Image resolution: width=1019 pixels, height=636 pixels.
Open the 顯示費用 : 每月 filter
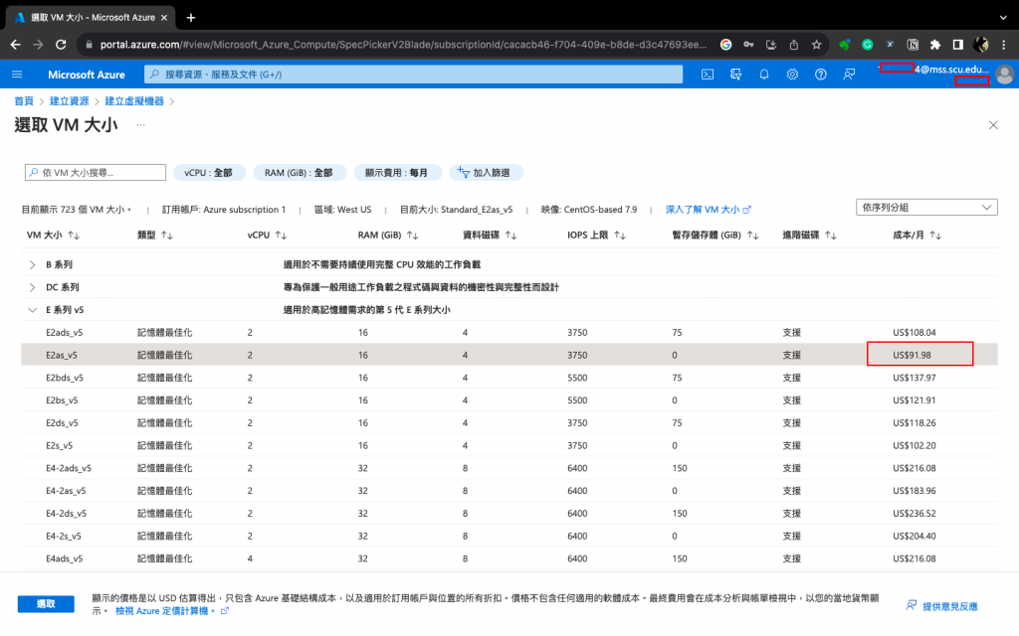point(397,173)
